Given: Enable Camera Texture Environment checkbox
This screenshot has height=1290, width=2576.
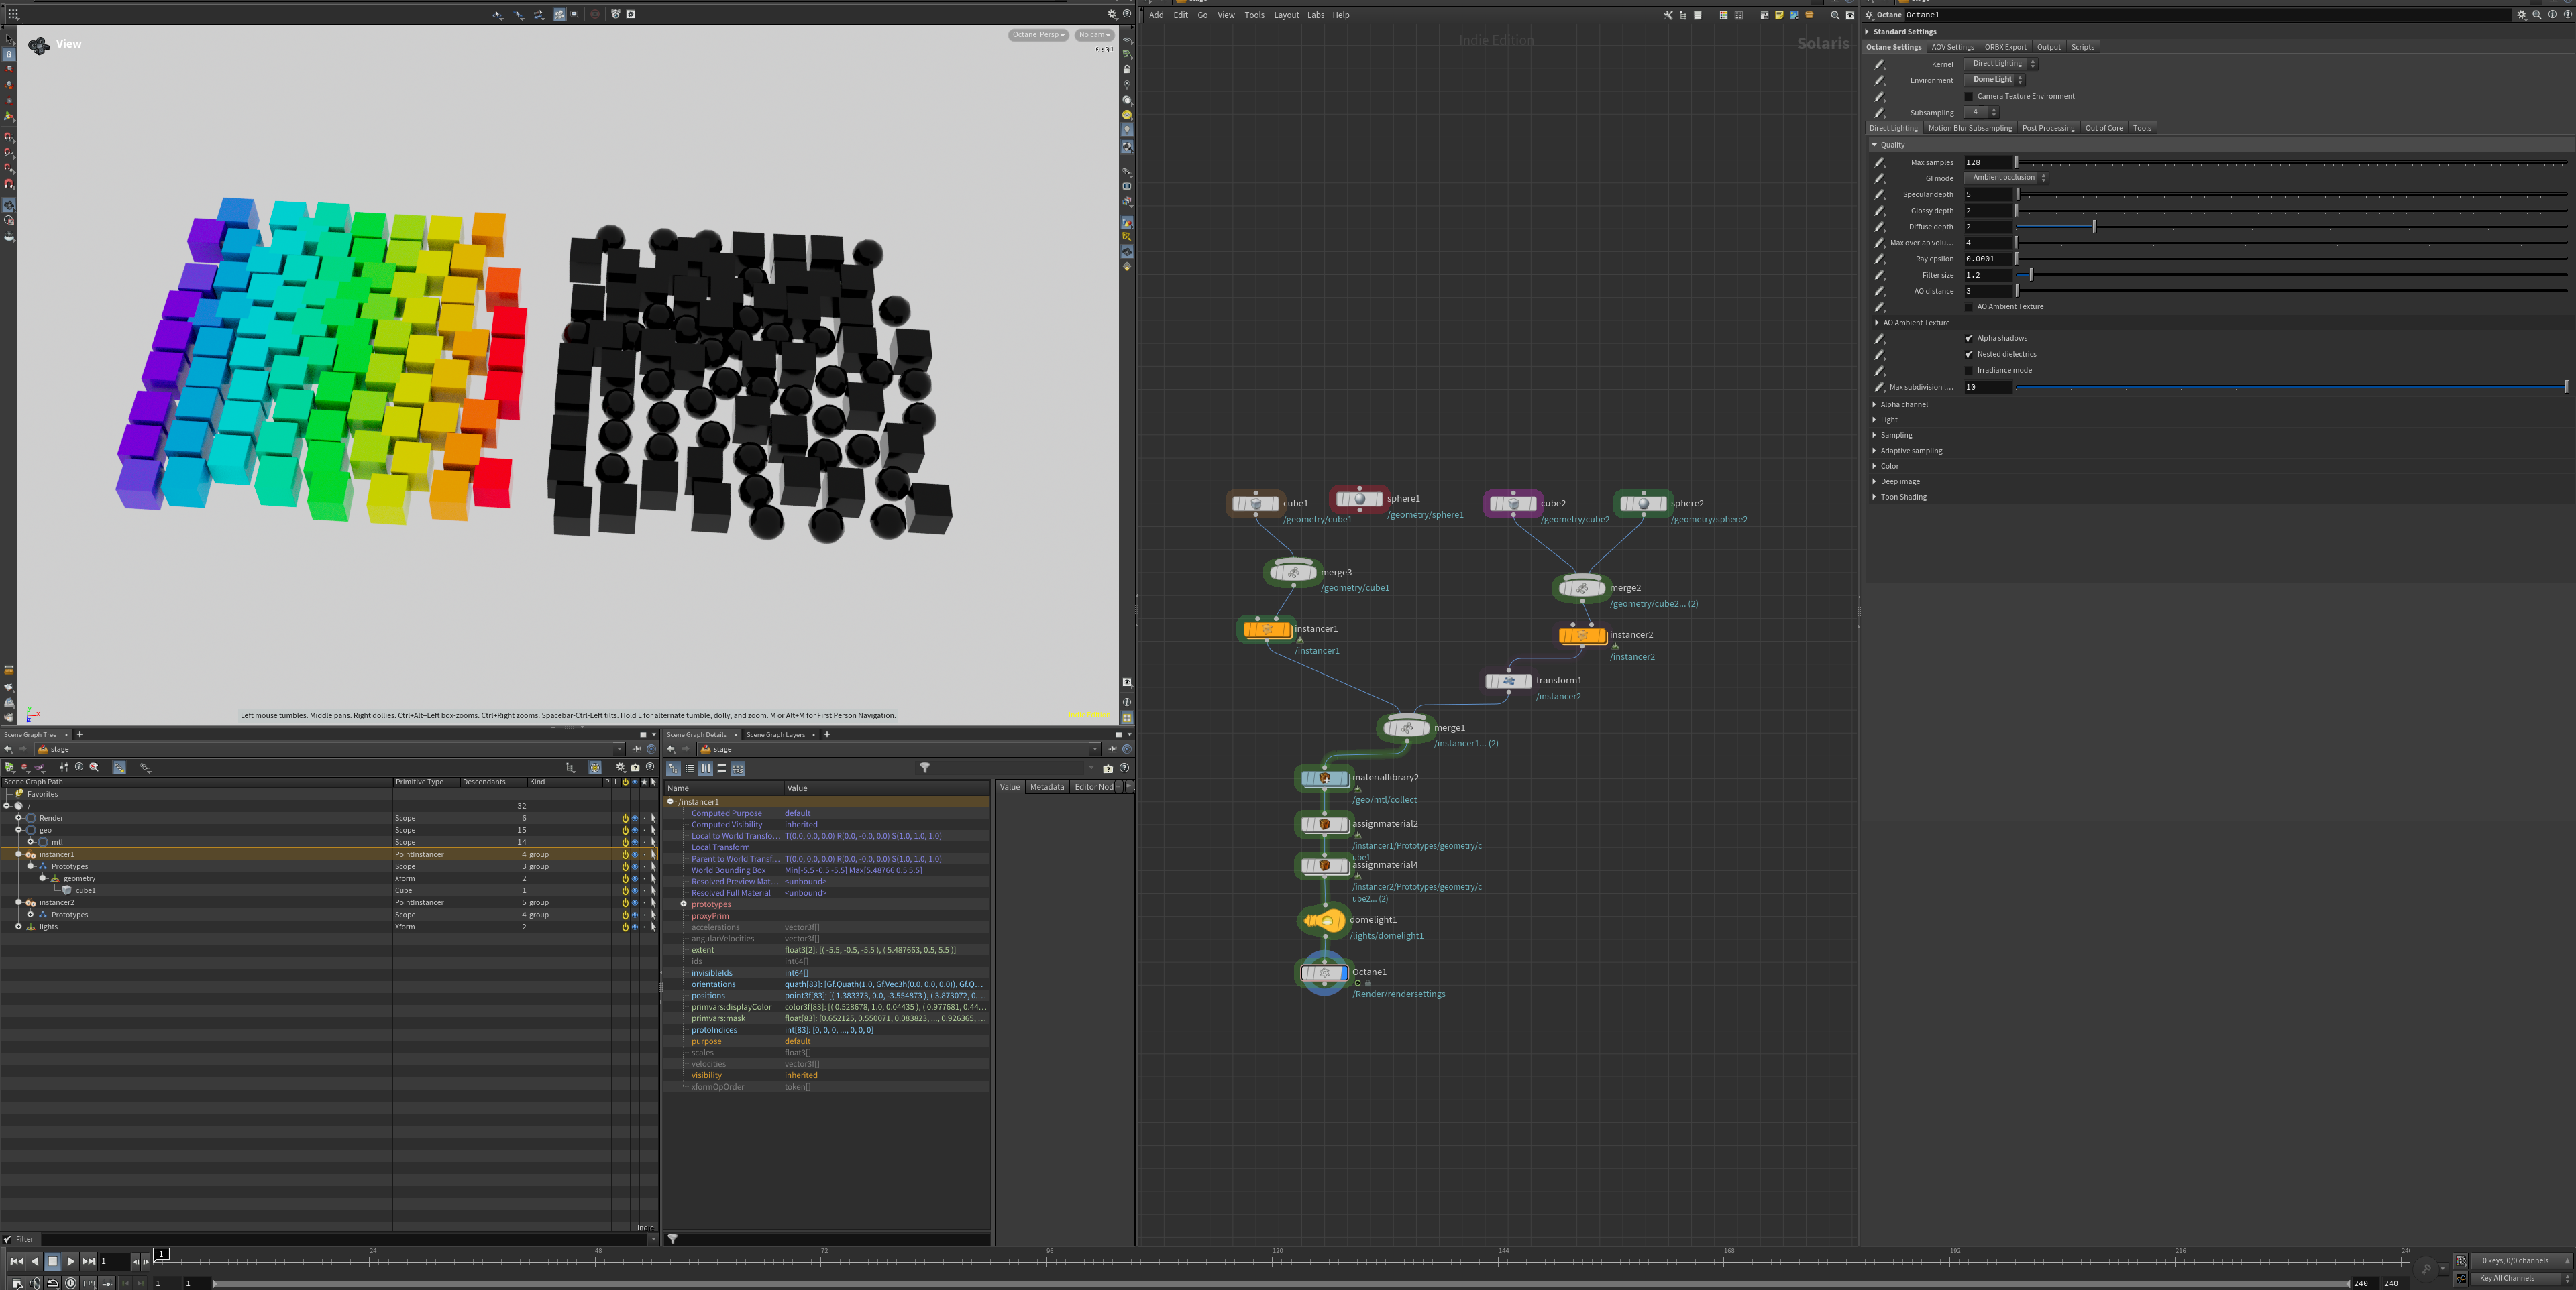Looking at the screenshot, I should [x=1969, y=97].
